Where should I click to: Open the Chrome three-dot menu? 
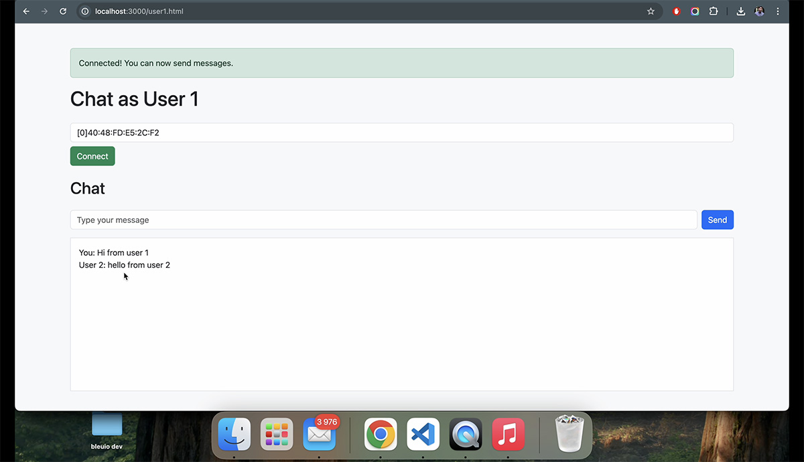777,11
